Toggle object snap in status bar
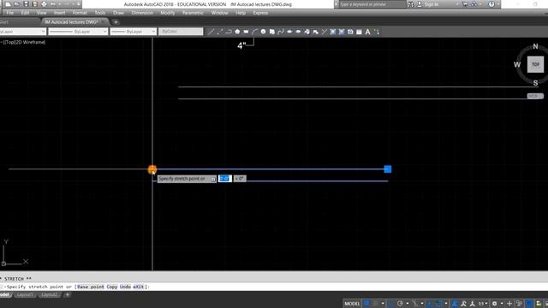The image size is (548, 308). pyautogui.click(x=439, y=304)
